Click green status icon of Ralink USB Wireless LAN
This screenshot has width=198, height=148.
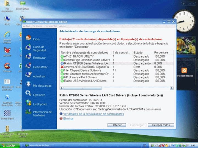62,81
